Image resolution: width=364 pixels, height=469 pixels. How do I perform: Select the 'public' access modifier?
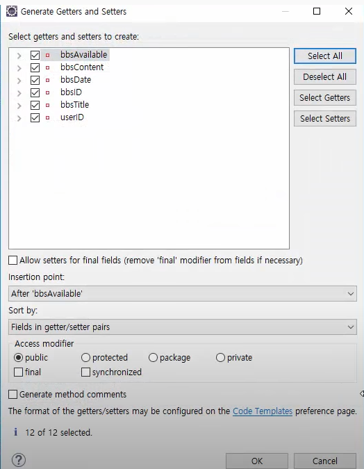[19, 357]
